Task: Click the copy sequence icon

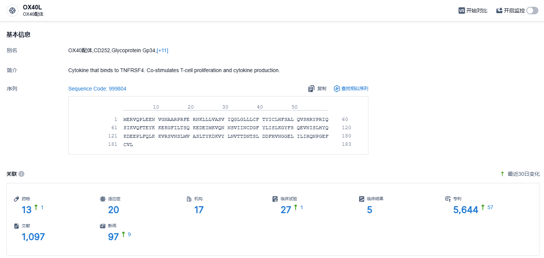Action: [x=311, y=89]
